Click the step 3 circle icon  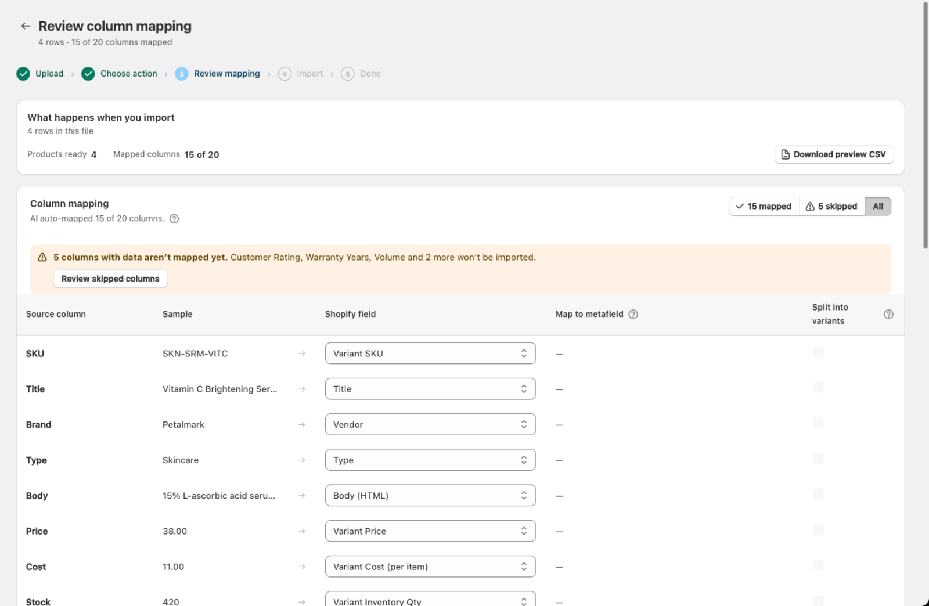coord(182,74)
